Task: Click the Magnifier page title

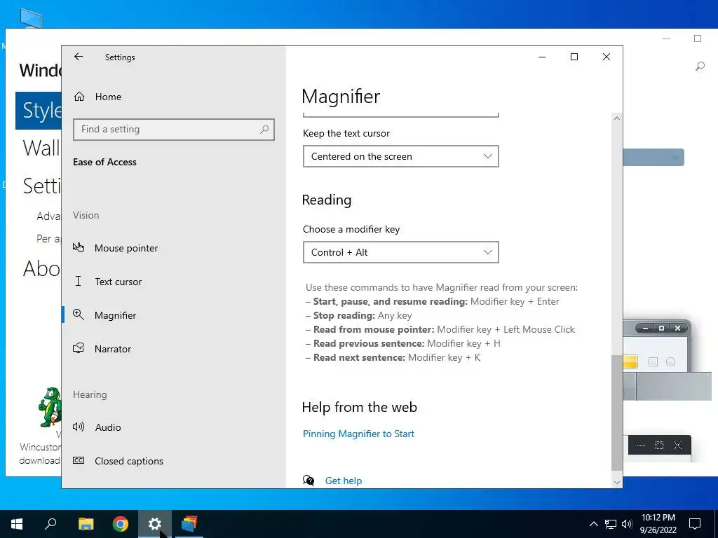Action: (x=341, y=97)
